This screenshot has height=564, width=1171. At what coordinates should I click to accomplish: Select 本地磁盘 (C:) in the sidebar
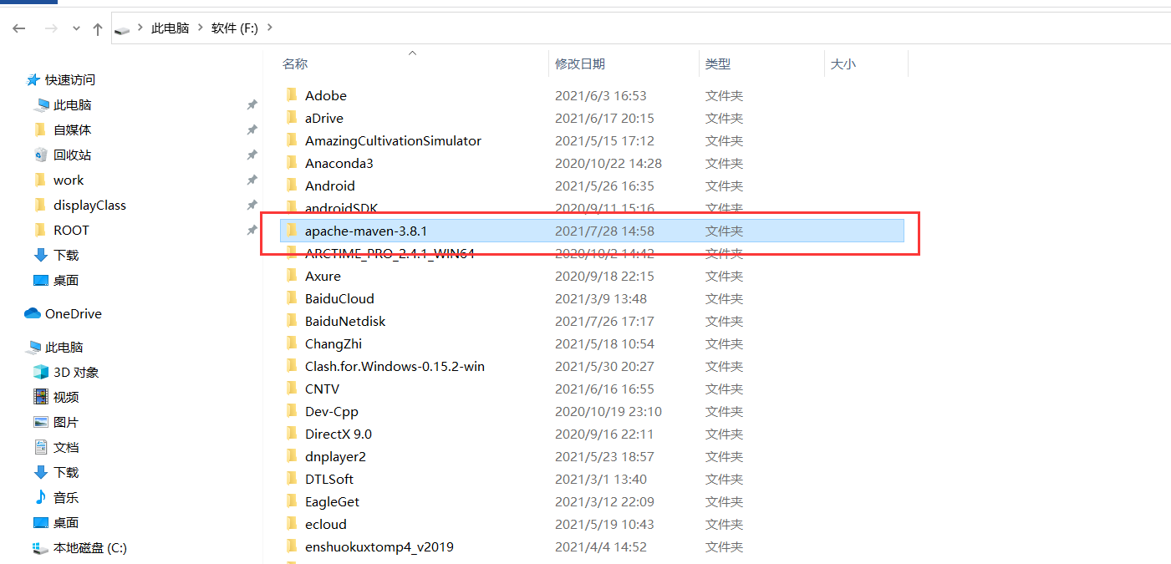point(90,547)
